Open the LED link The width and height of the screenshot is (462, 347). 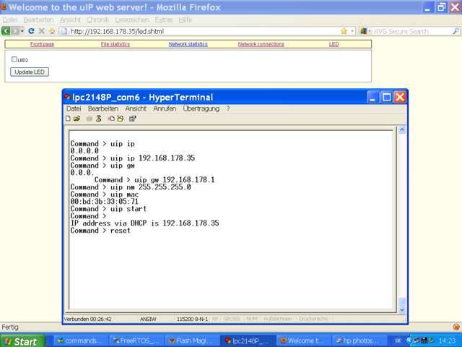(x=334, y=44)
